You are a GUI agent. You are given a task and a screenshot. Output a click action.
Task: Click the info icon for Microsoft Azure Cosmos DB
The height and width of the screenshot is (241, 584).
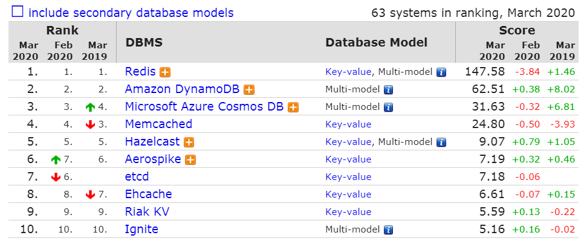coord(389,108)
